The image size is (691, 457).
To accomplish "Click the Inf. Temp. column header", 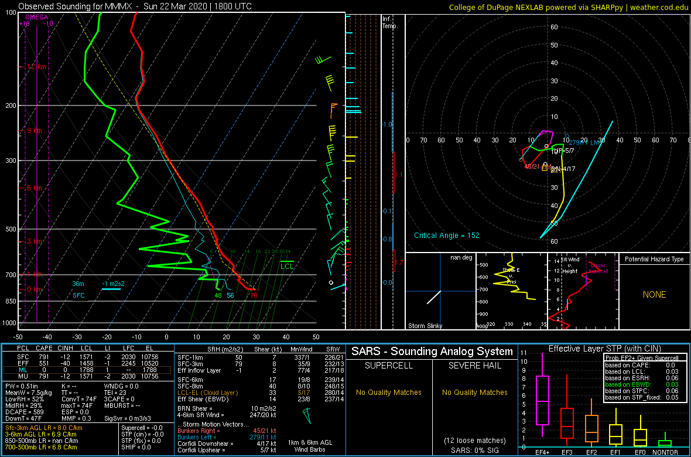I will point(390,23).
